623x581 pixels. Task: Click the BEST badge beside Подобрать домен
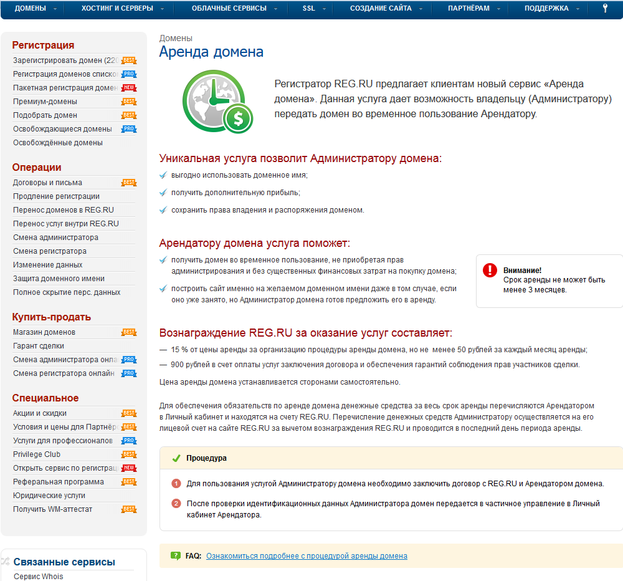click(129, 115)
